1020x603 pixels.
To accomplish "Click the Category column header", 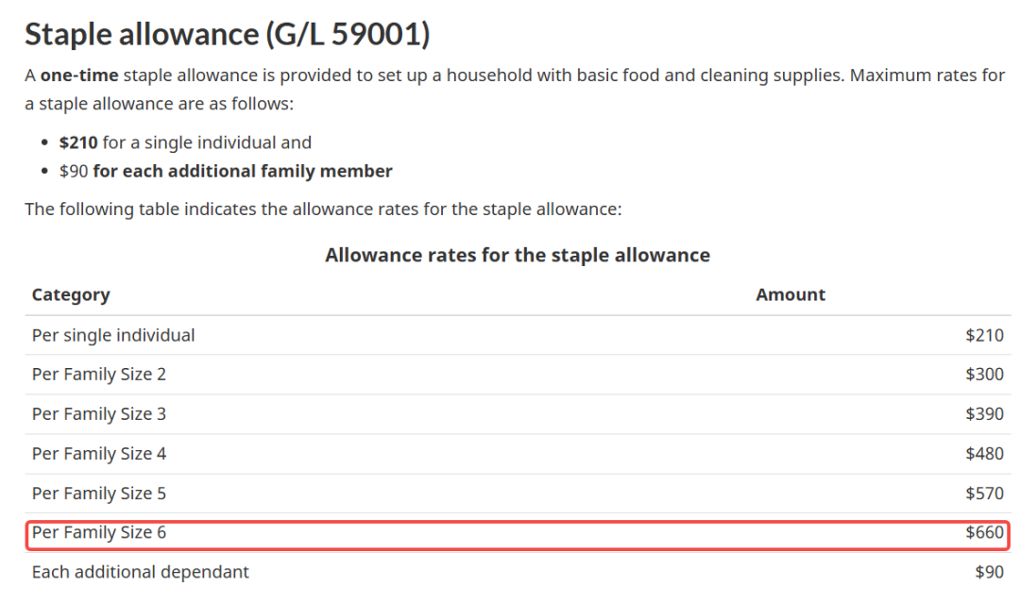I will tap(71, 294).
